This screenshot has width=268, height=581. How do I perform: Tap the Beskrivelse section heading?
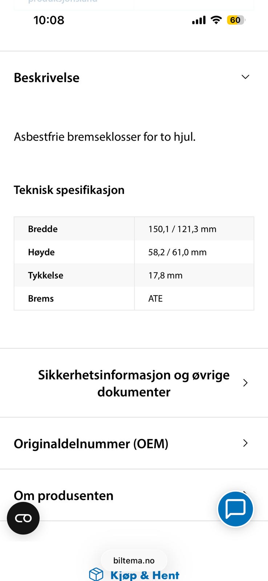click(46, 77)
